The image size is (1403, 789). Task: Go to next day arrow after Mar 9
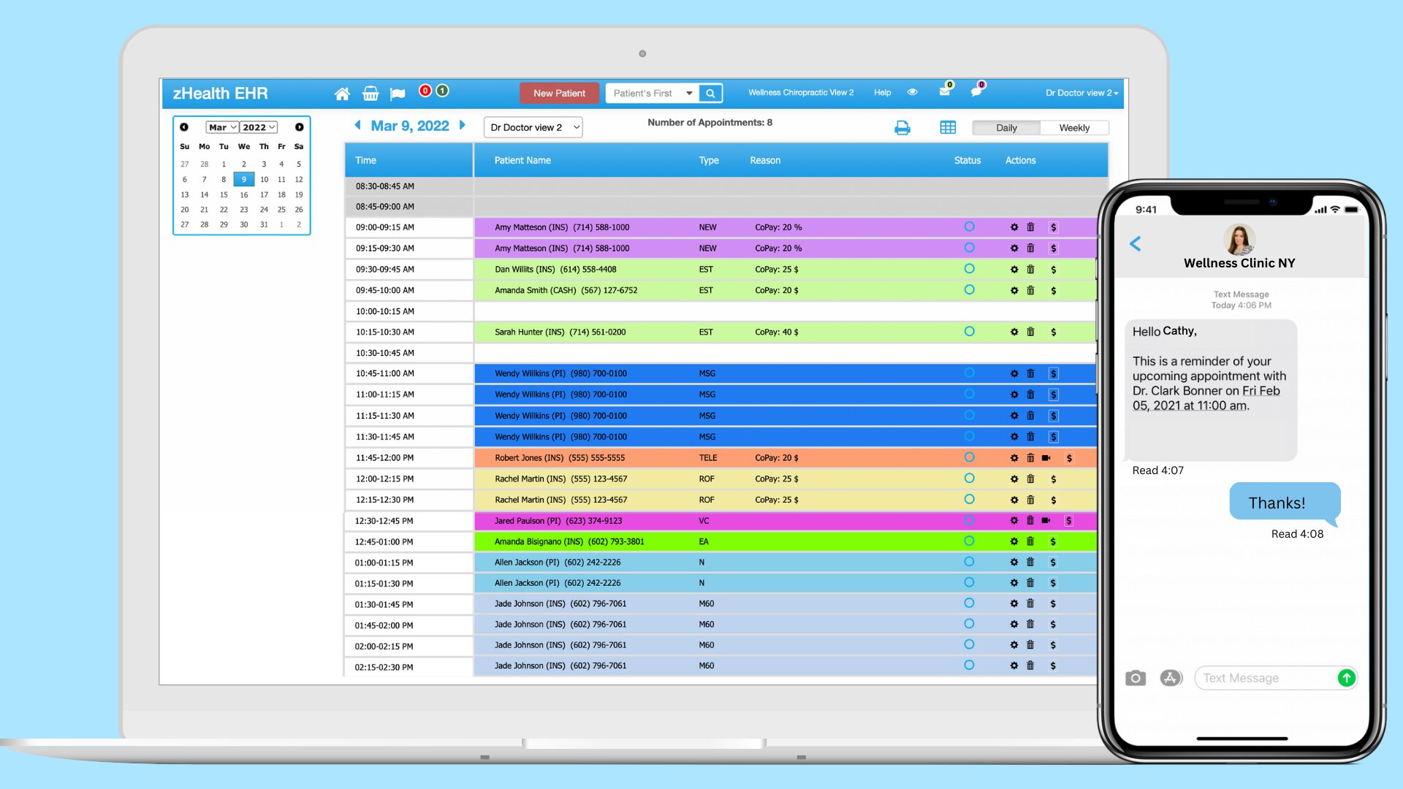(463, 125)
